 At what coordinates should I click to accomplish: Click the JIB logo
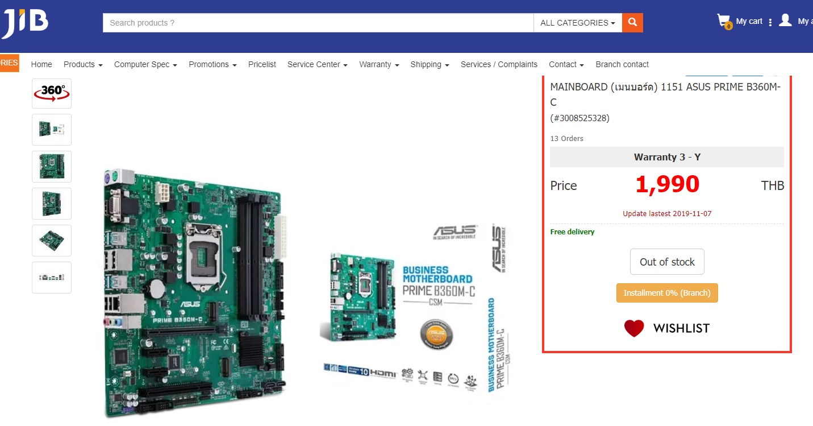click(25, 23)
